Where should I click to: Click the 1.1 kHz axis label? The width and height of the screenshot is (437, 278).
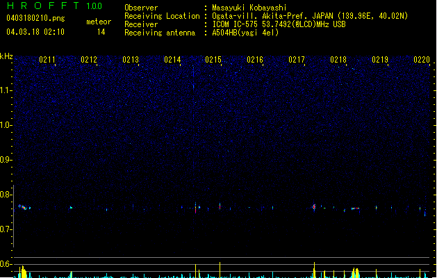point(6,90)
